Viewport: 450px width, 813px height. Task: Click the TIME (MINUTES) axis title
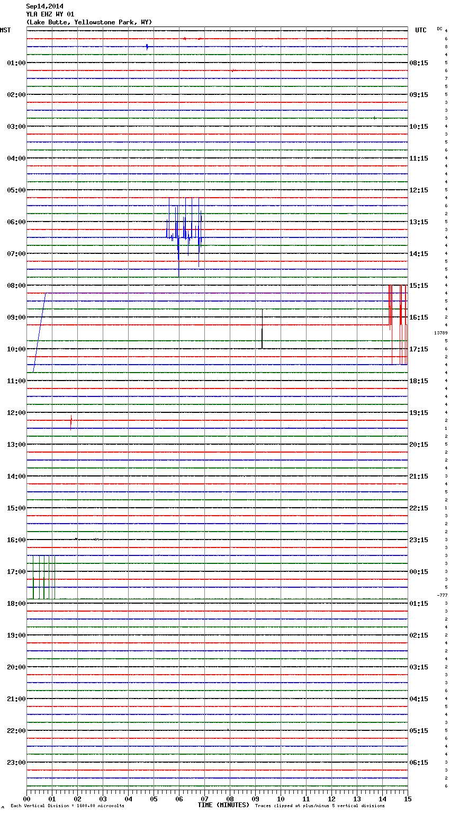tap(223, 805)
